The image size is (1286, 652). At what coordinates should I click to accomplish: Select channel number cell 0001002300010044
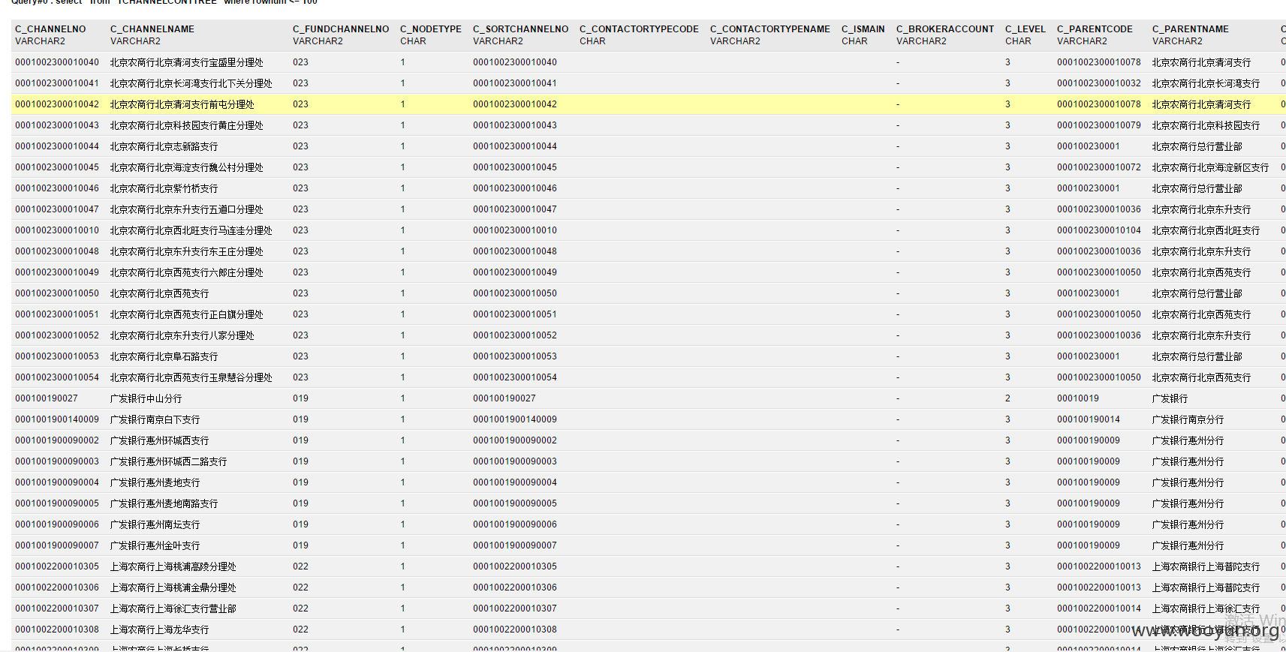[57, 146]
